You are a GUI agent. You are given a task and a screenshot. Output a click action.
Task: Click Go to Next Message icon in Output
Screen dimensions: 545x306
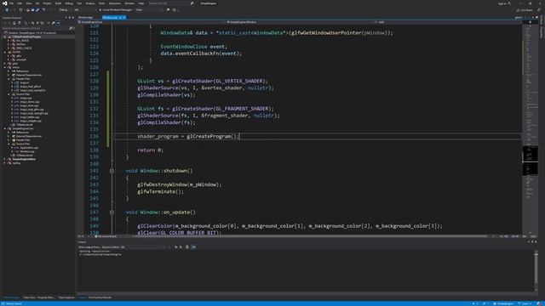181,247
